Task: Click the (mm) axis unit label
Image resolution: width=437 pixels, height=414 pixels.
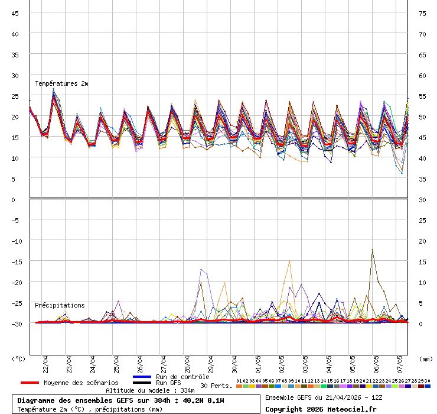Action: point(426,358)
